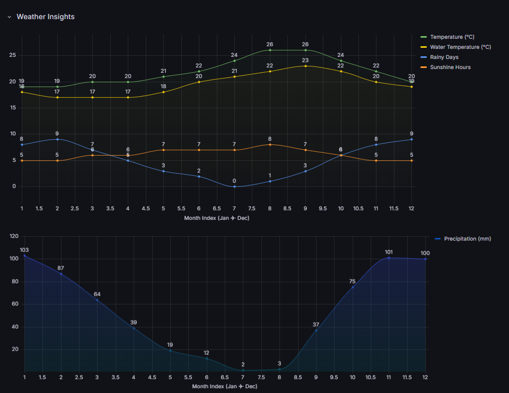The height and width of the screenshot is (393, 509).
Task: Open Water Temperature yellow legend color swatch
Action: 423,47
